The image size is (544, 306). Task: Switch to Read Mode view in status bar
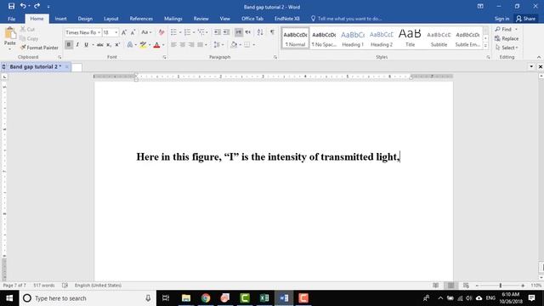(x=436, y=286)
